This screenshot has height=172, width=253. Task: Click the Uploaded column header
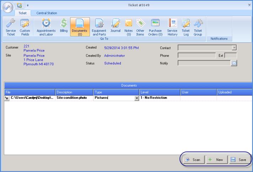click(x=235, y=92)
